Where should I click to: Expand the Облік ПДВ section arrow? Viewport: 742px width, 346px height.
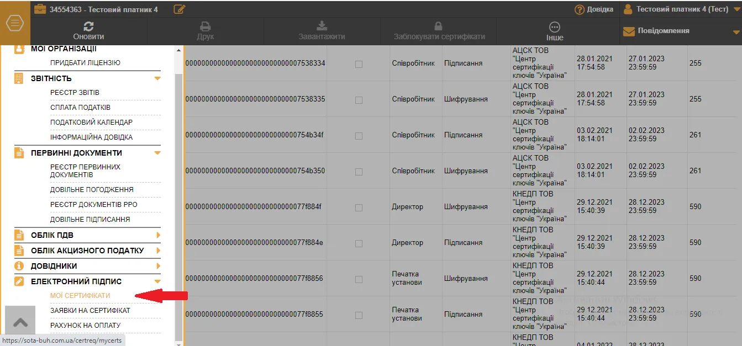(x=158, y=236)
